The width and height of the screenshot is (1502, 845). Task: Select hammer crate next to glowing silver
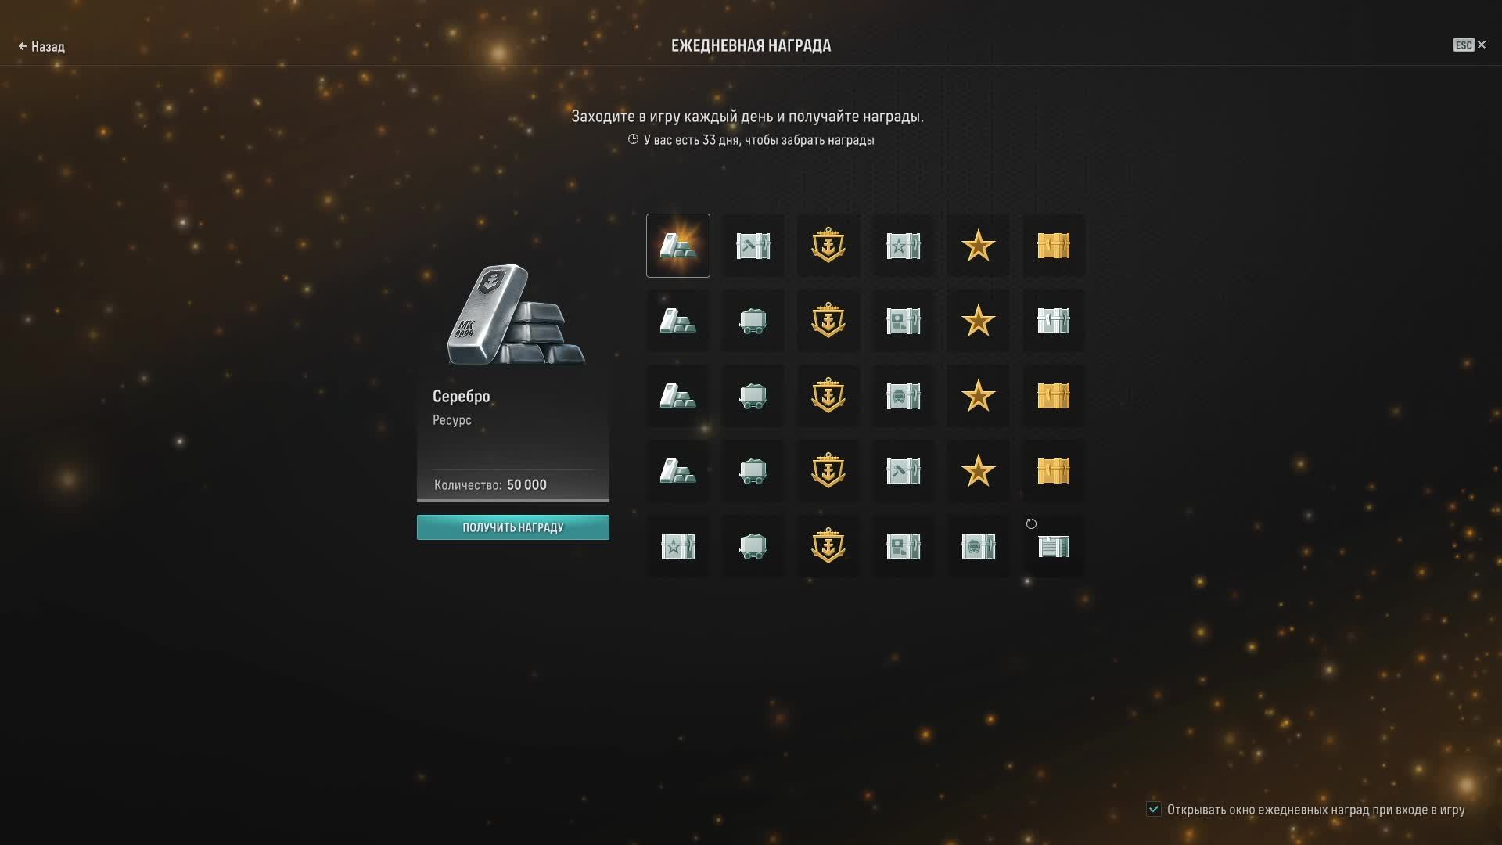click(x=753, y=246)
